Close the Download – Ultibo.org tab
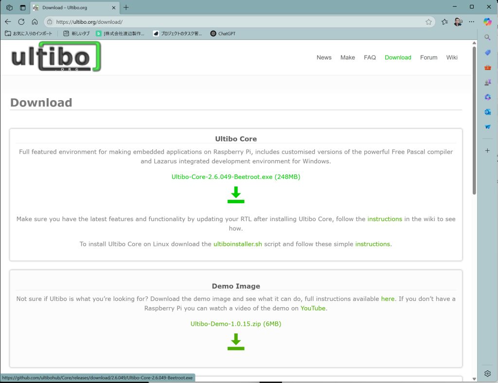Image resolution: width=498 pixels, height=383 pixels. tap(114, 8)
